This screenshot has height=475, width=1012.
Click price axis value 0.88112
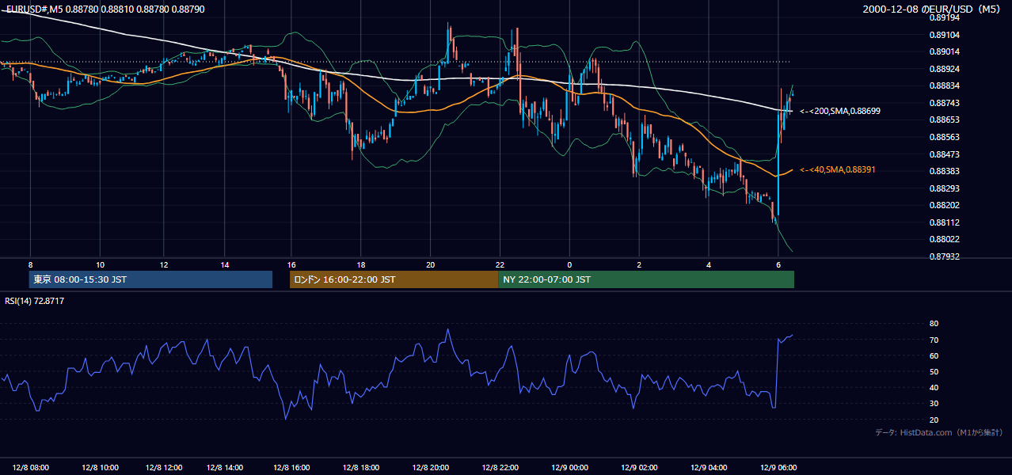944,222
